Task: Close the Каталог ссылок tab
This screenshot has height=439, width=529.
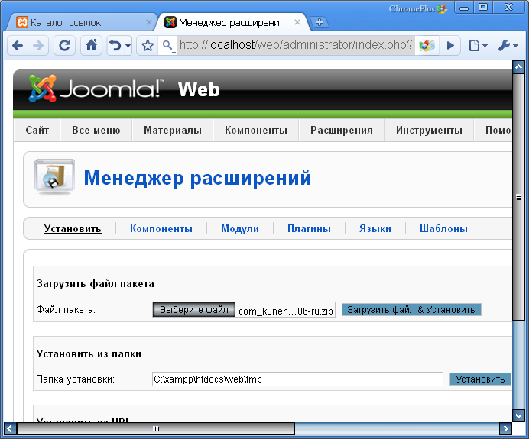Action: coord(148,22)
